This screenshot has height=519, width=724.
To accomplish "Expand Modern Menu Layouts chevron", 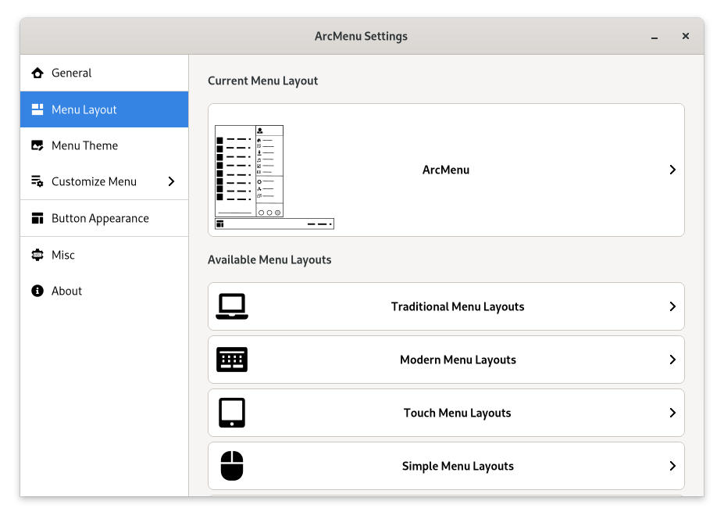I will pyautogui.click(x=672, y=360).
